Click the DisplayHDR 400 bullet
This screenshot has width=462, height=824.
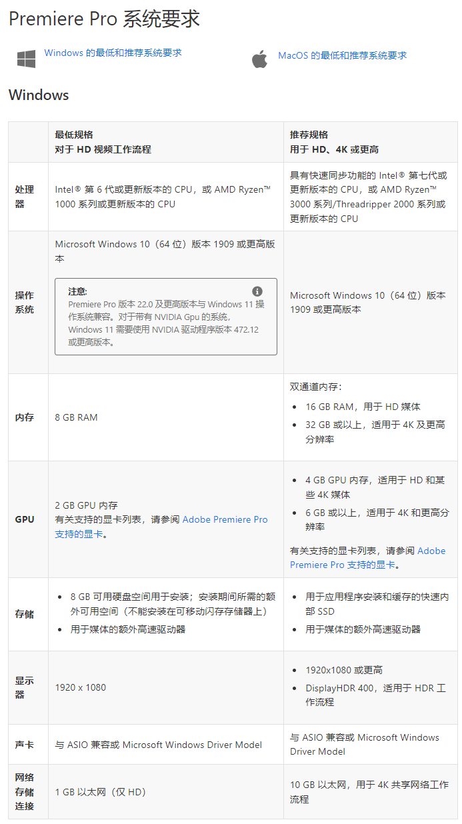pyautogui.click(x=376, y=695)
